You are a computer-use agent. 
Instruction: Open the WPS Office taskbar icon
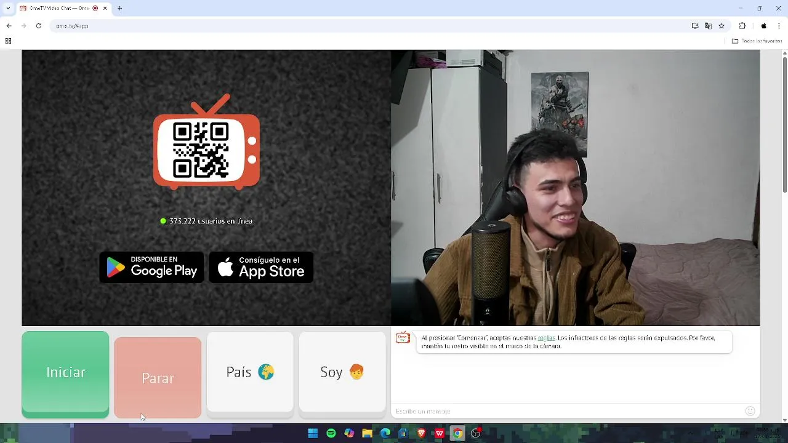point(440,433)
